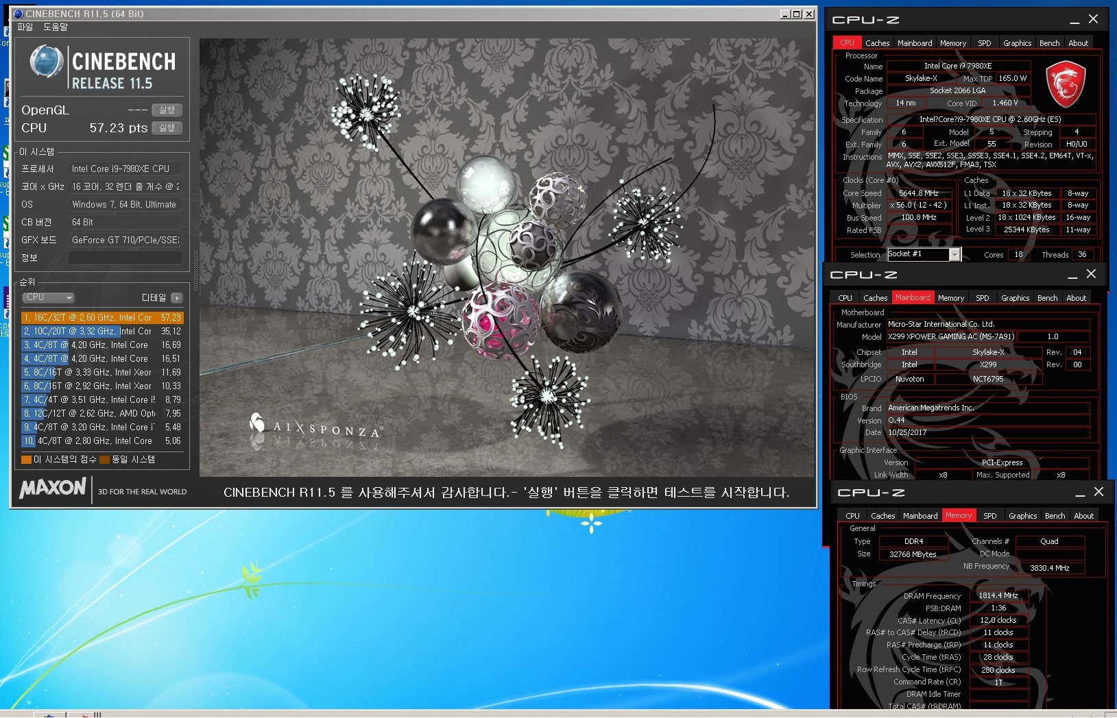Image resolution: width=1117 pixels, height=718 pixels.
Task: Click the CPU name Intel Core i9 7980XE
Action: 959,66
